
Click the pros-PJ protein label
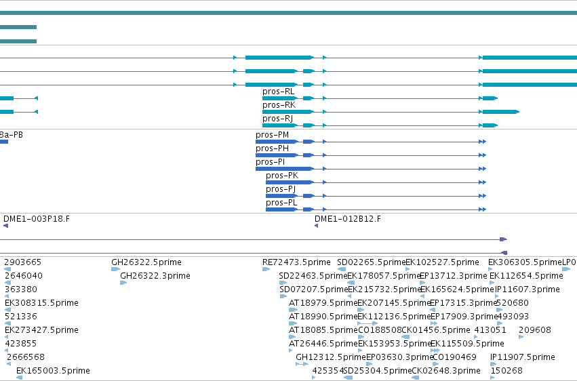pyautogui.click(x=281, y=189)
